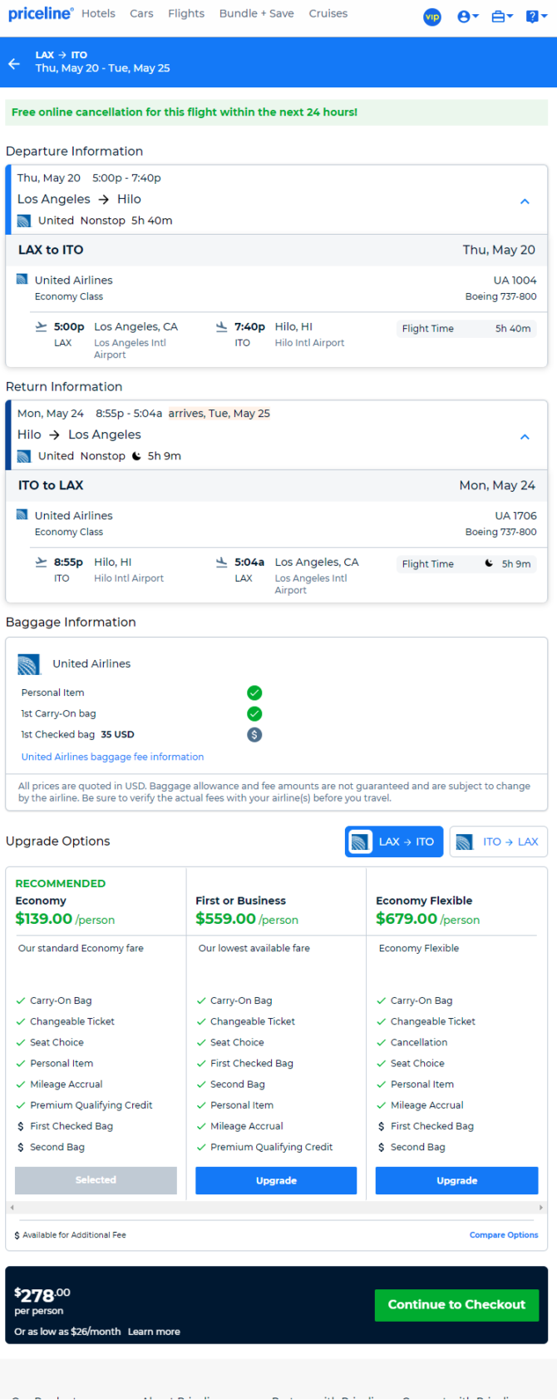
Task: Open United Airlines baggage fee information link
Action: tap(112, 757)
